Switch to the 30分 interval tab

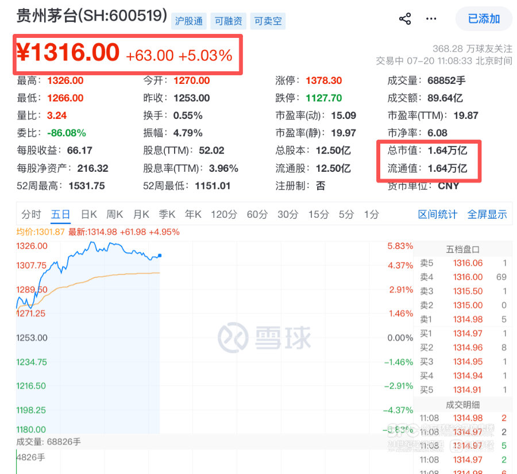click(x=288, y=214)
